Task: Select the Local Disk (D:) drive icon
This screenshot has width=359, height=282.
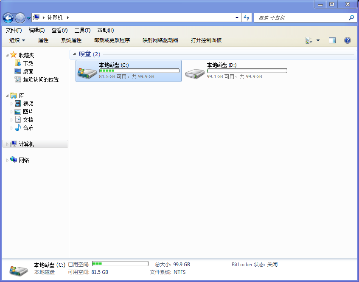Action: pyautogui.click(x=195, y=71)
